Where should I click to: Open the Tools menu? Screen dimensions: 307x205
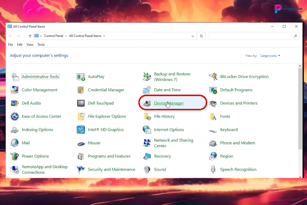[41, 45]
